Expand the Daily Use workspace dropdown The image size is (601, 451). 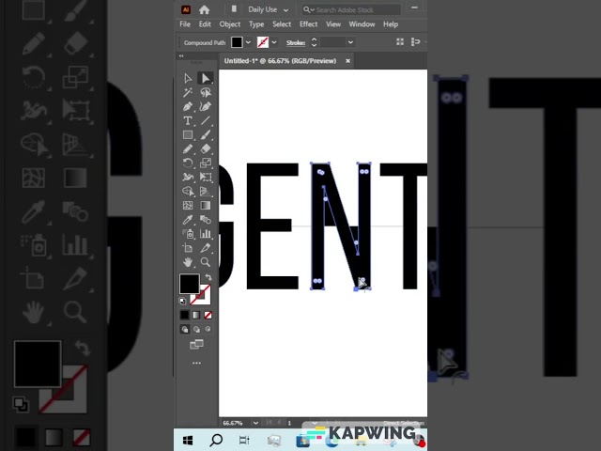285,10
